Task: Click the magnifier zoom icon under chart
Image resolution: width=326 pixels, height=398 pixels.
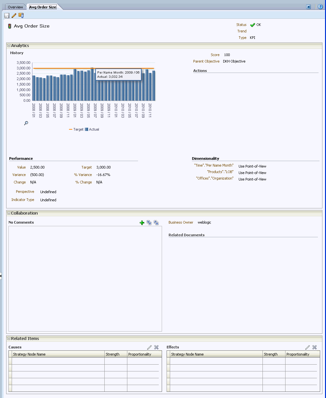Action: pyautogui.click(x=26, y=123)
